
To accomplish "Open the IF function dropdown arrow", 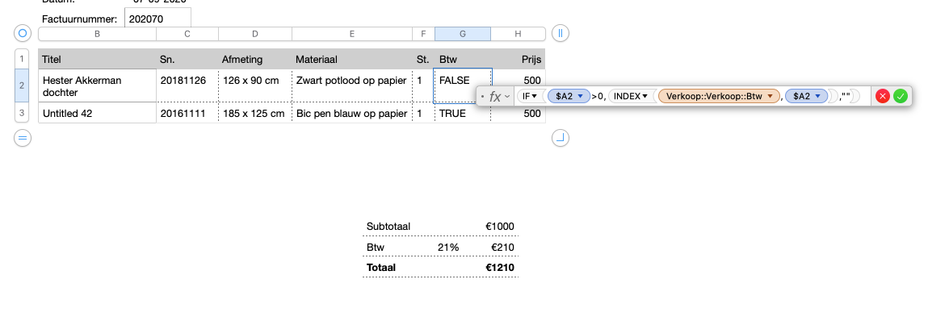I will tap(535, 96).
